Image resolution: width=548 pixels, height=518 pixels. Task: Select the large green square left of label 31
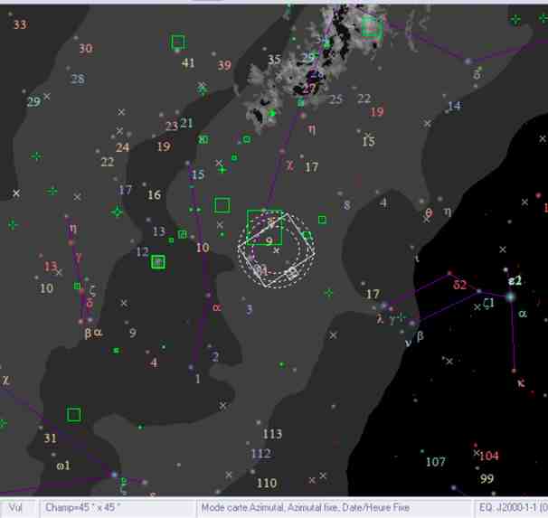[x=73, y=415]
